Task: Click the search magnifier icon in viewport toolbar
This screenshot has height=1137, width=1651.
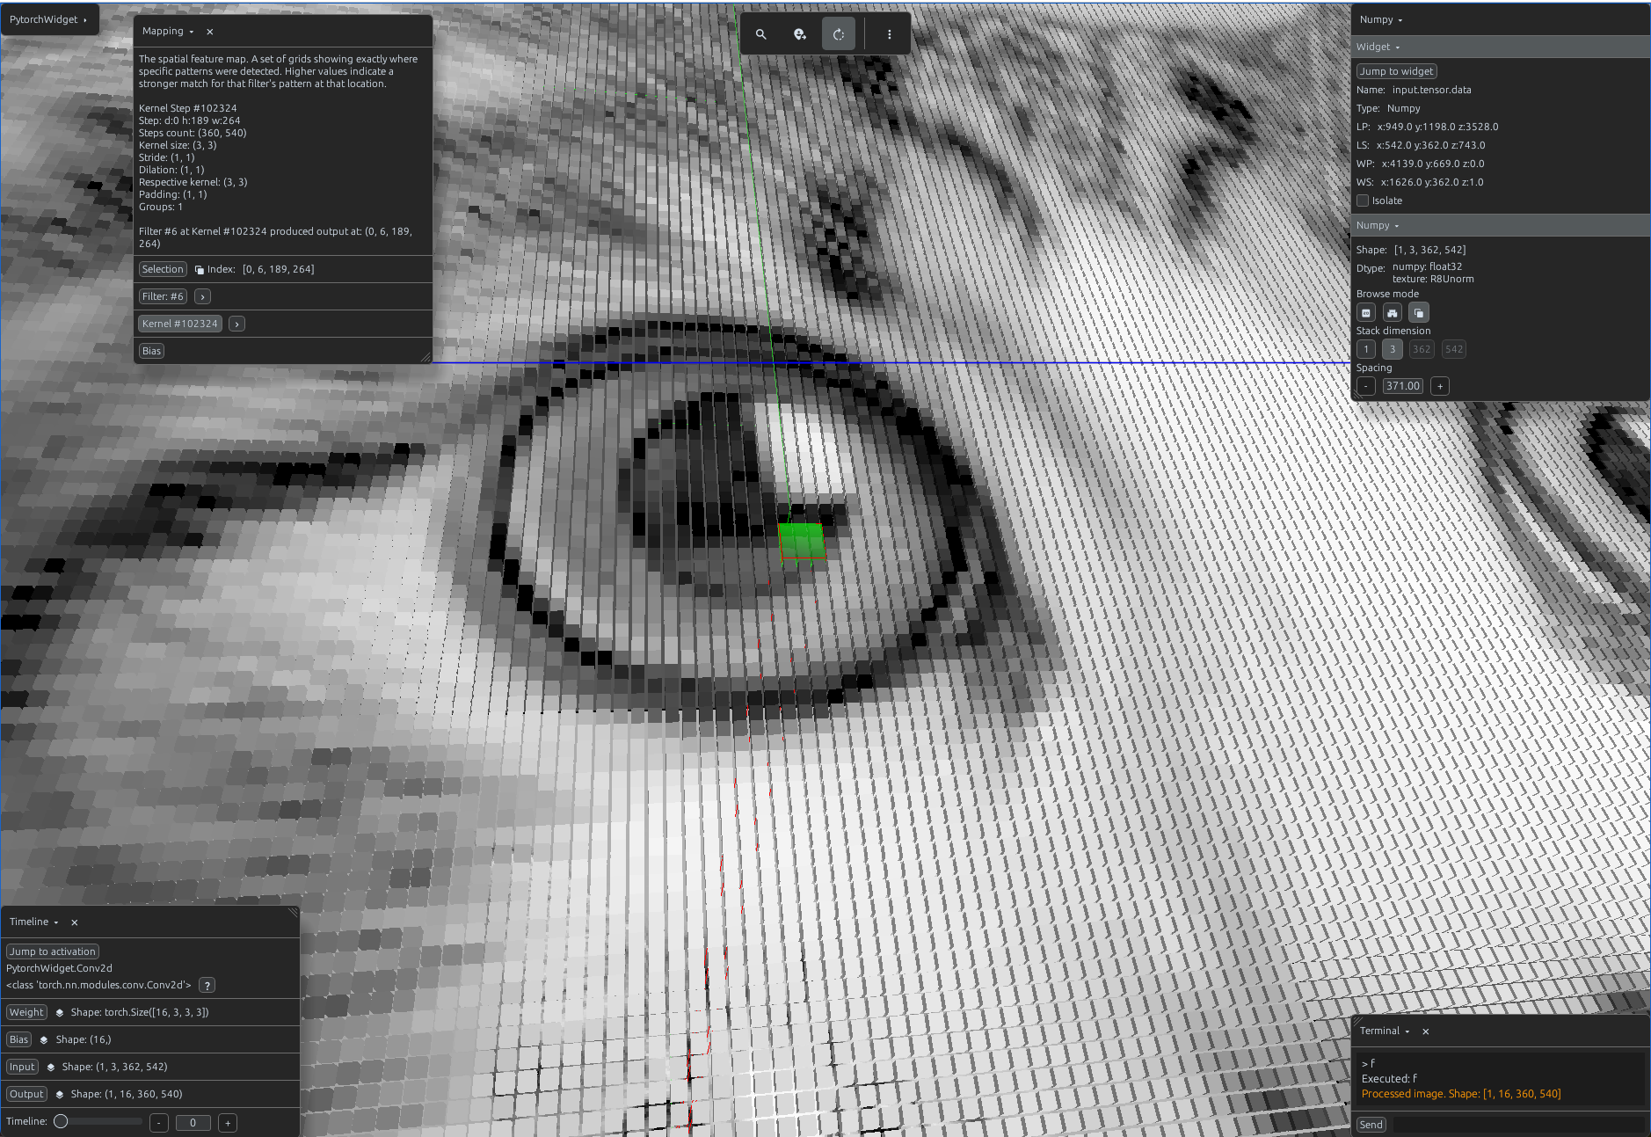Action: pyautogui.click(x=761, y=34)
